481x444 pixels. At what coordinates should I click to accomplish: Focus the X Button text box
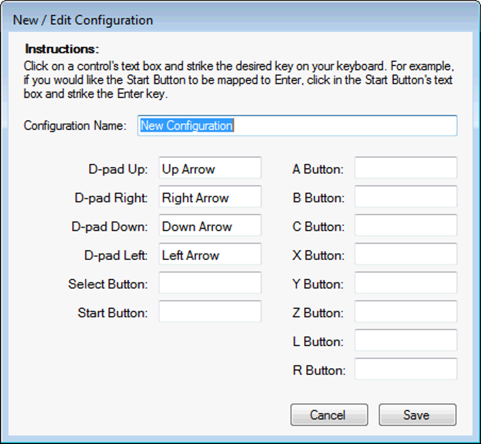tap(406, 254)
